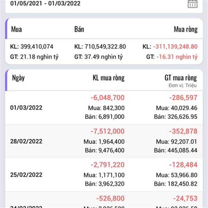
Task: Tap the Mua ròng summary header
Action: click(x=186, y=29)
